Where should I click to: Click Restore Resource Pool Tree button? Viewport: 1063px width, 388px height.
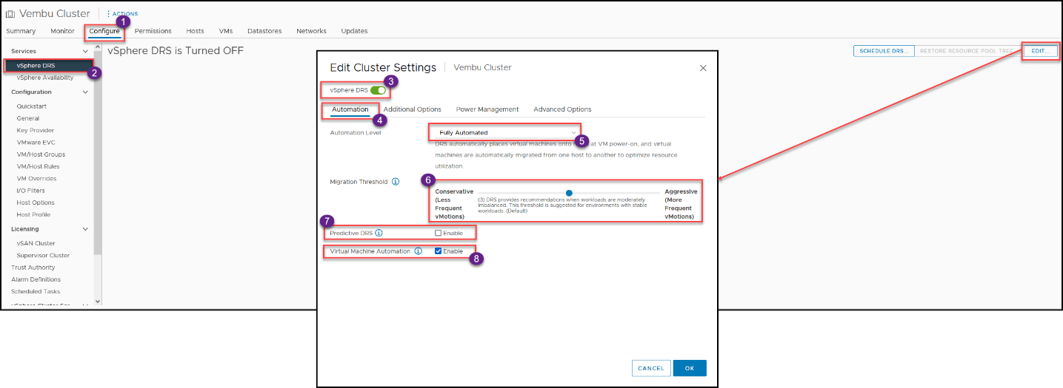pos(965,51)
